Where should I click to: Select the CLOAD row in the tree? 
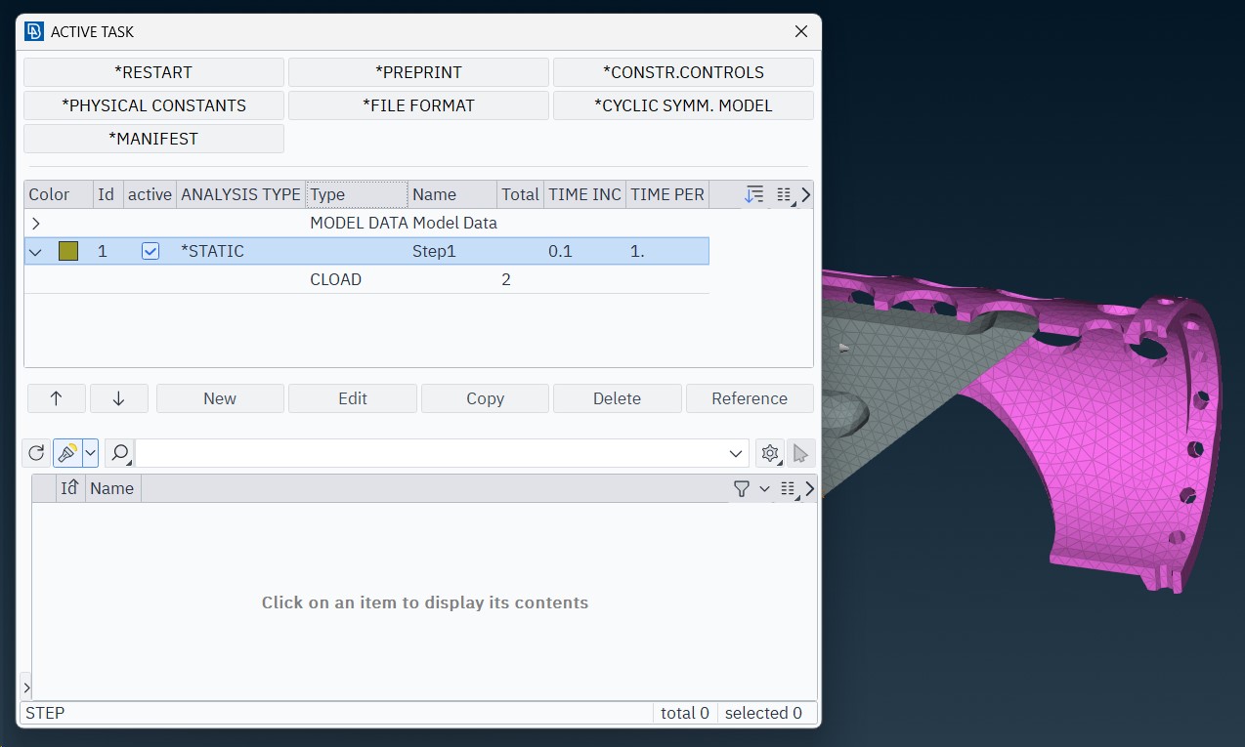tap(335, 279)
